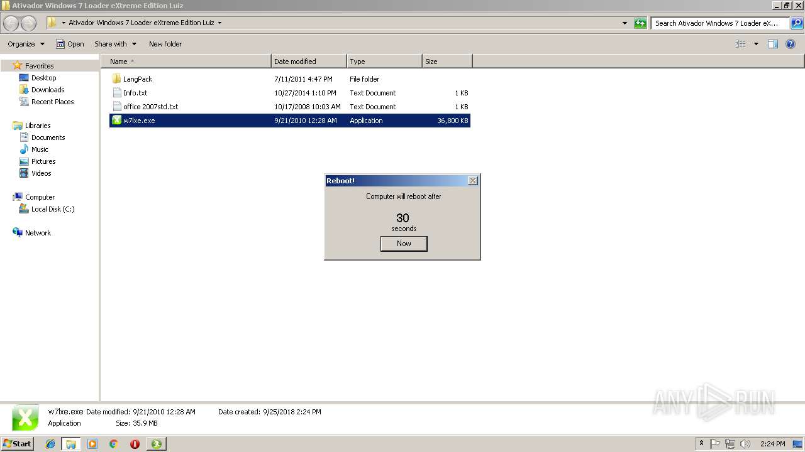
Task: Sort by Size column header
Action: click(x=447, y=62)
